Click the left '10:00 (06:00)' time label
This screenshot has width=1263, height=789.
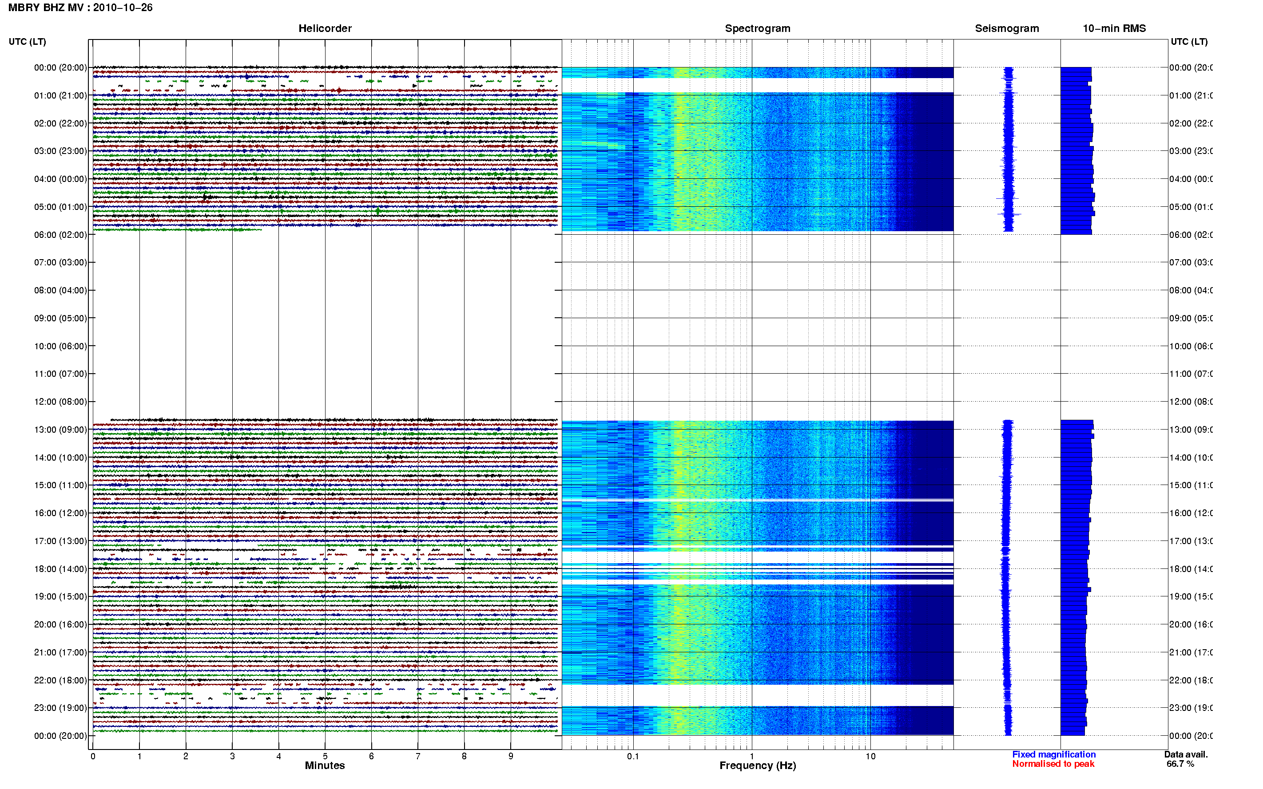(60, 347)
